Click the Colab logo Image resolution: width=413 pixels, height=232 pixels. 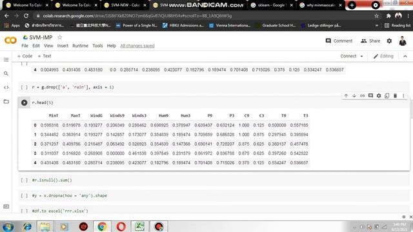coord(10,41)
